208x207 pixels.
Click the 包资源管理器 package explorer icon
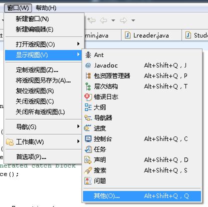pos(88,76)
